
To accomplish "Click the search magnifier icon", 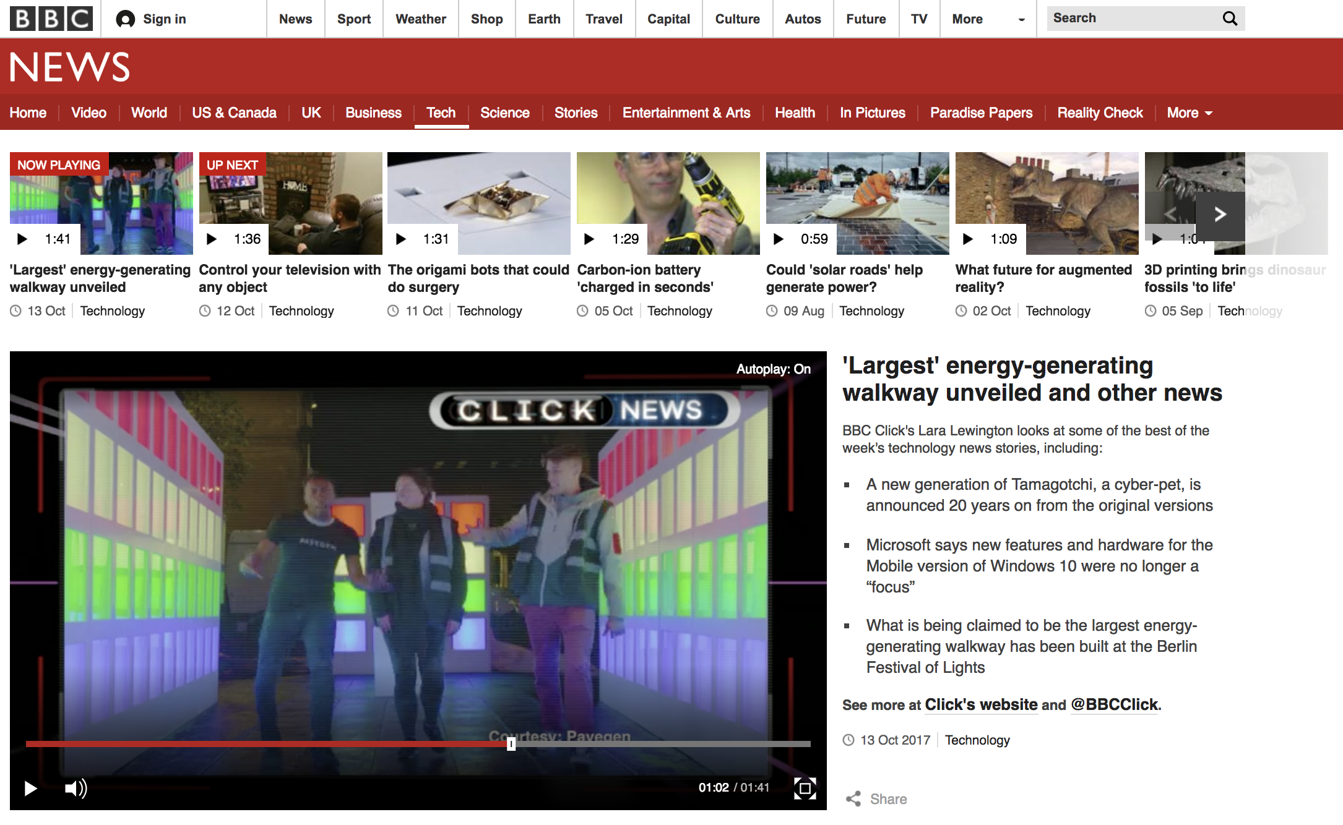I will 1230,19.
